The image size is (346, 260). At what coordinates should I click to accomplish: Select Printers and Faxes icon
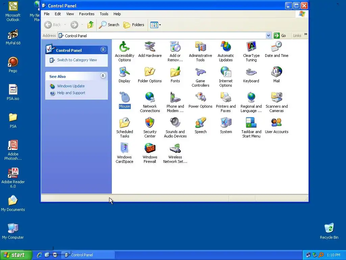coord(226,102)
